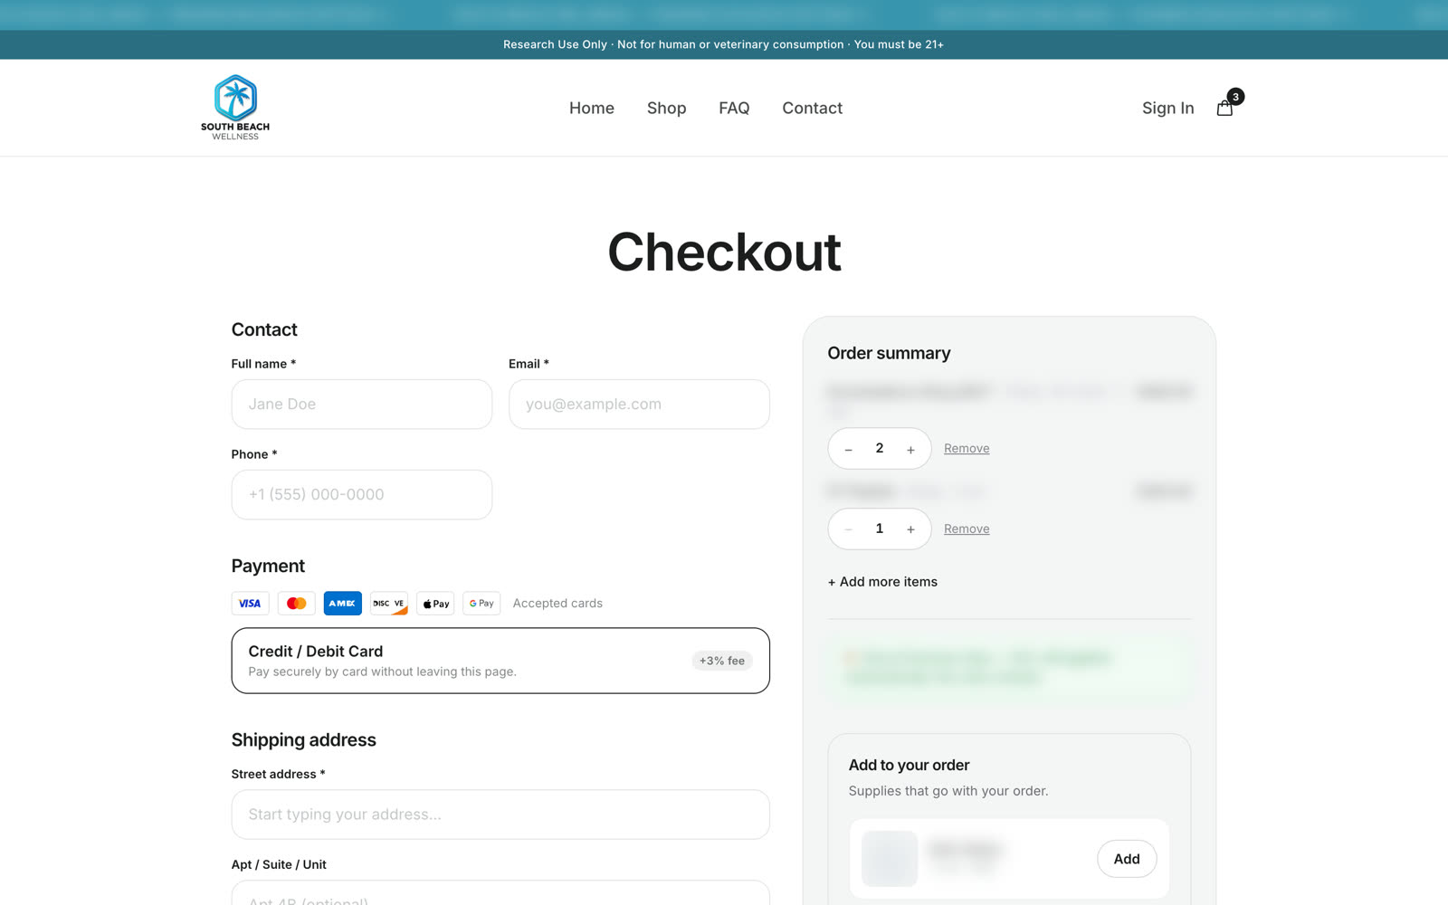Click the Discover card icon
The height and width of the screenshot is (905, 1448).
click(389, 604)
